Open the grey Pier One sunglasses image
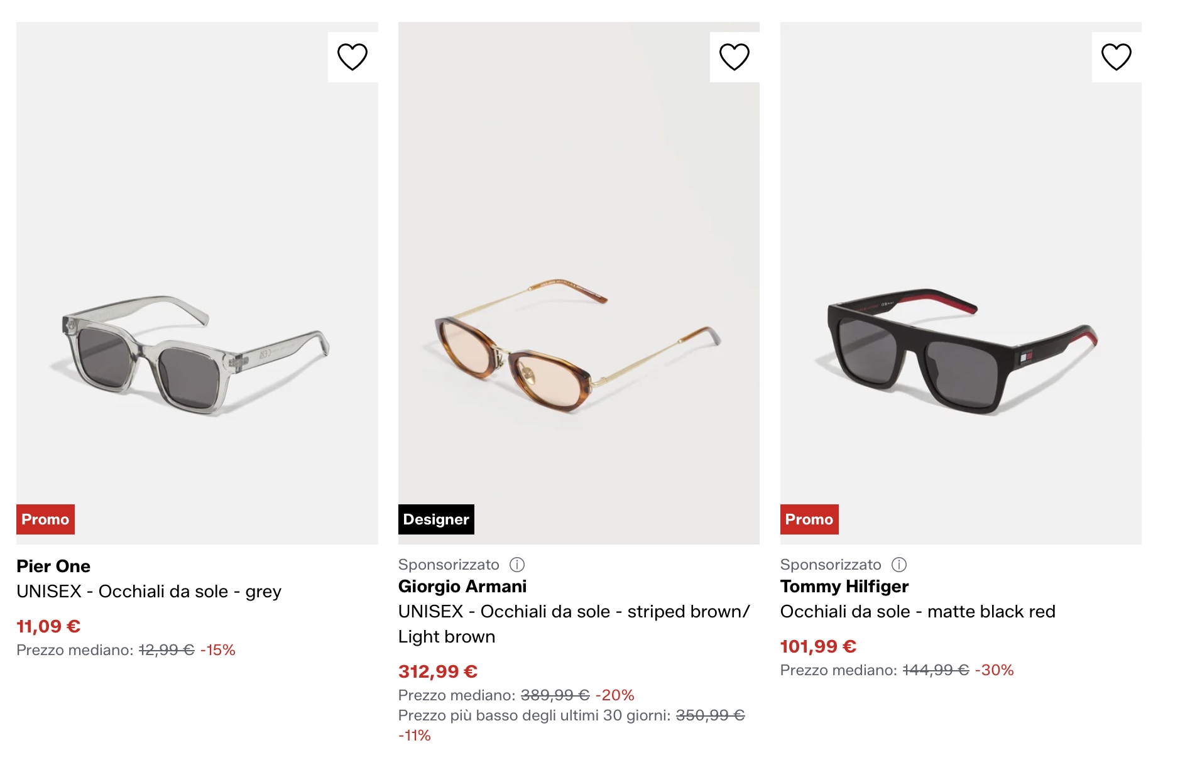Image resolution: width=1185 pixels, height=765 pixels. (x=197, y=283)
